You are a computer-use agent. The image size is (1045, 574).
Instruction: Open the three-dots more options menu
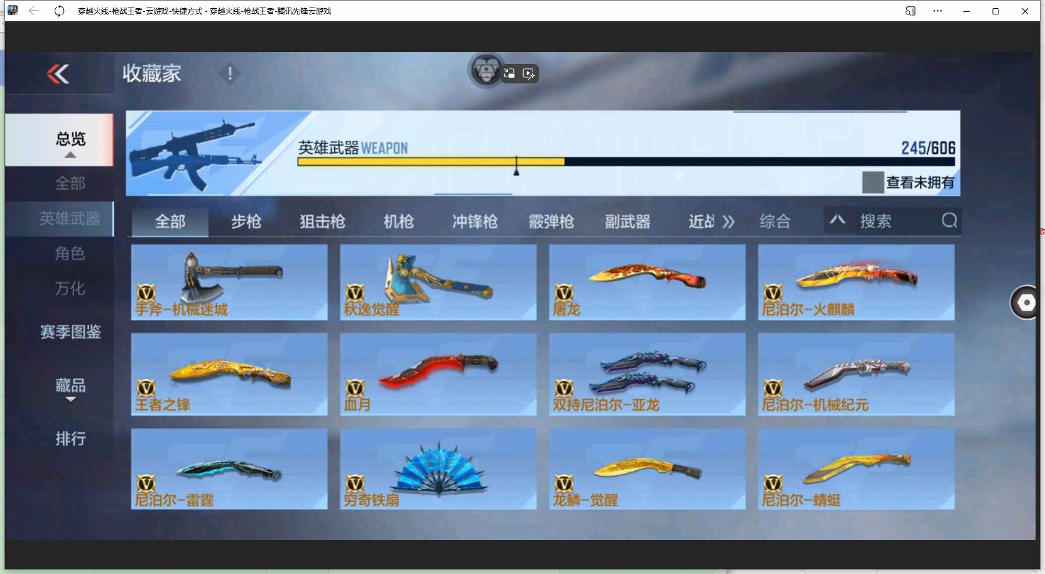938,11
